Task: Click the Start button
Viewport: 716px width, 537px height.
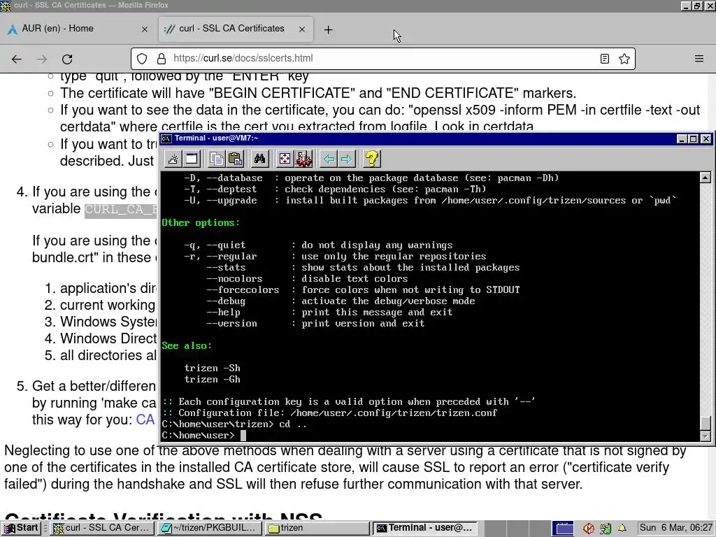Action: click(22, 529)
